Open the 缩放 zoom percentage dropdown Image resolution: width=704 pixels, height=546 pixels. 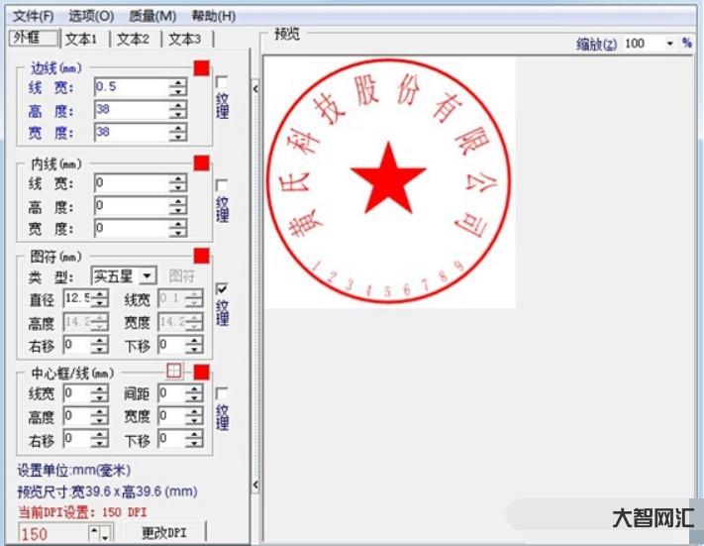click(669, 44)
